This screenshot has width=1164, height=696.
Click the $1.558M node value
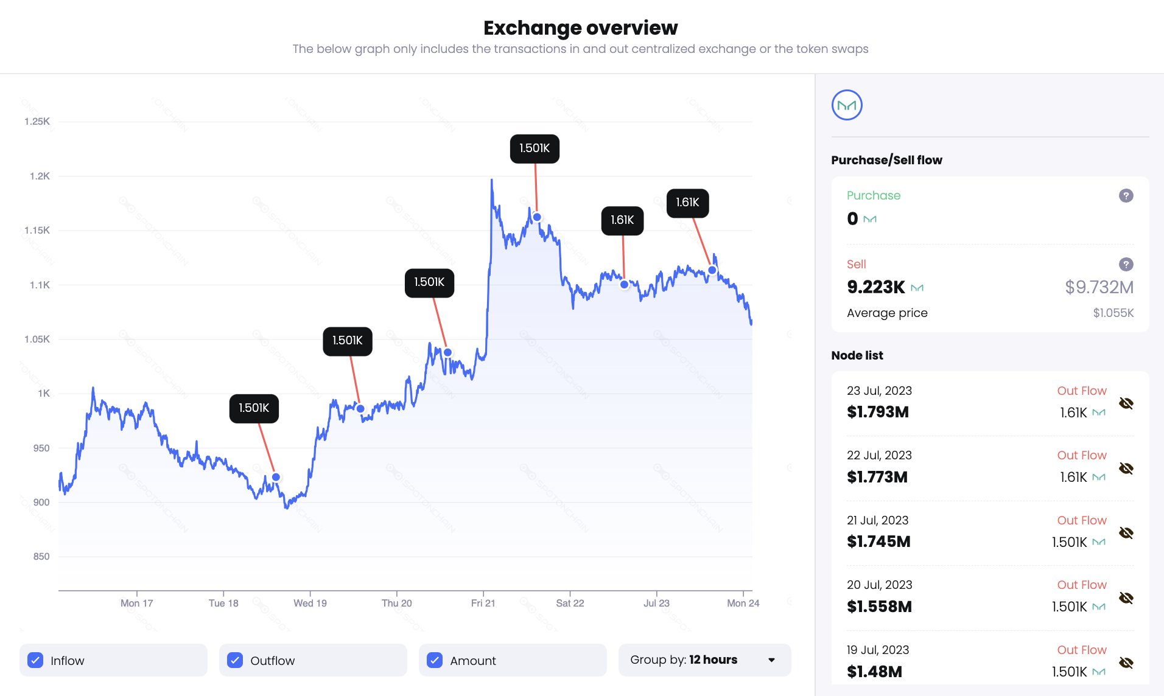coord(879,607)
